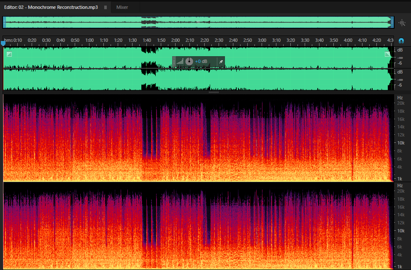Click the Zoom Out Full magnifier icon
The height and width of the screenshot is (270, 411).
[x=402, y=23]
